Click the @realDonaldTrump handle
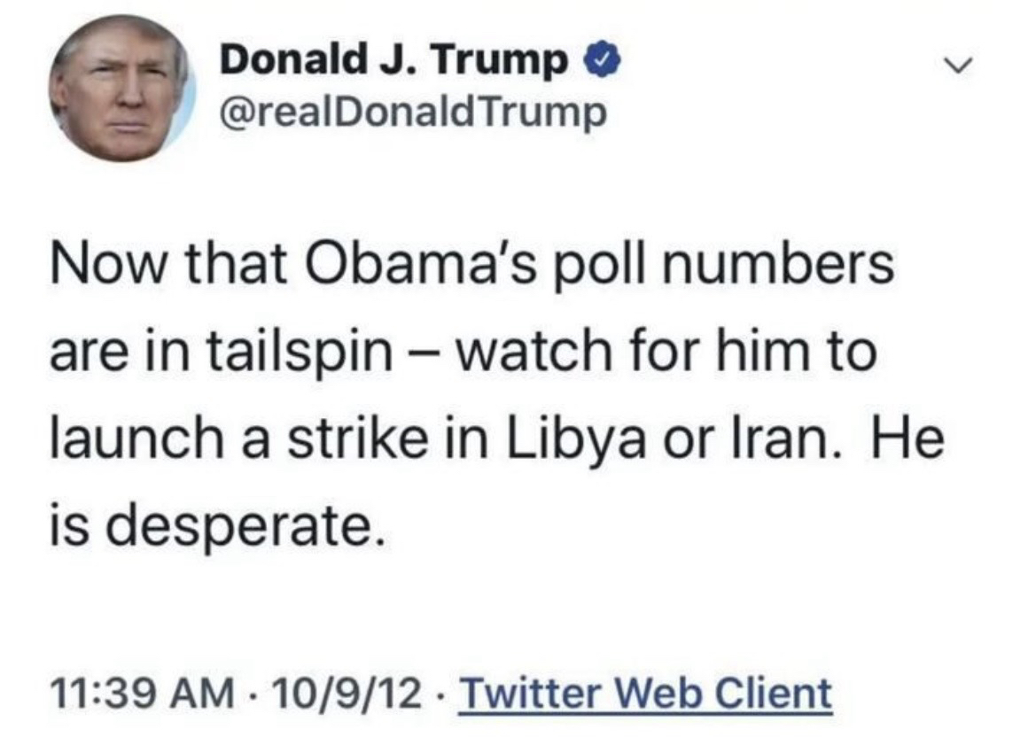 pos(413,112)
